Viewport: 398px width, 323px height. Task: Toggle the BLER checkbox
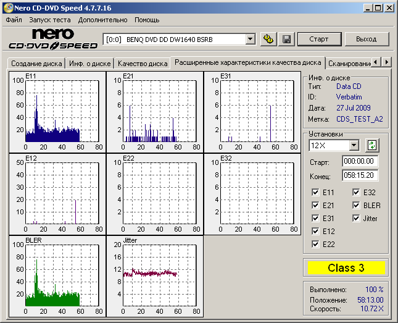click(x=357, y=205)
